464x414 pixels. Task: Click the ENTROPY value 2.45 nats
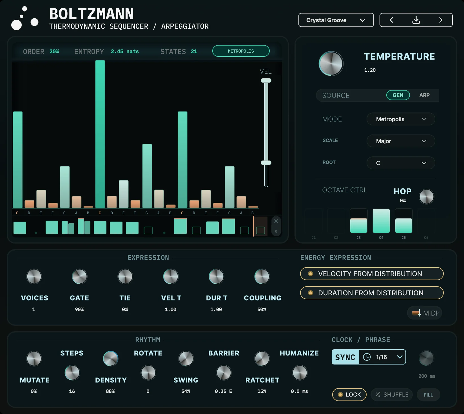pos(125,51)
